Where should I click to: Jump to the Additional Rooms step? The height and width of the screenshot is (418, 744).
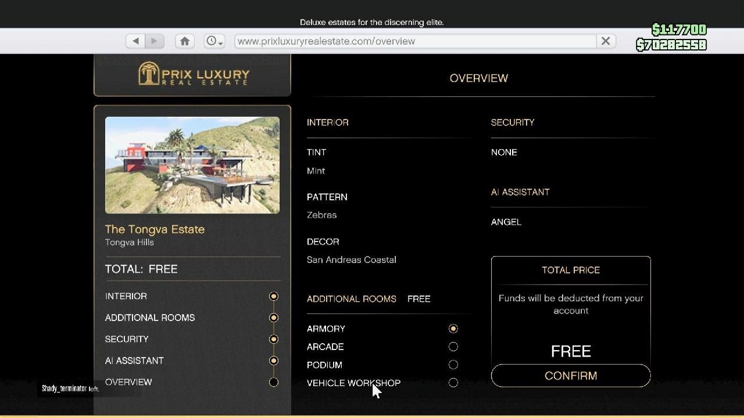tap(150, 318)
